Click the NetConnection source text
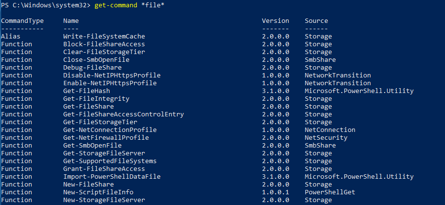The image size is (445, 205). click(x=330, y=130)
